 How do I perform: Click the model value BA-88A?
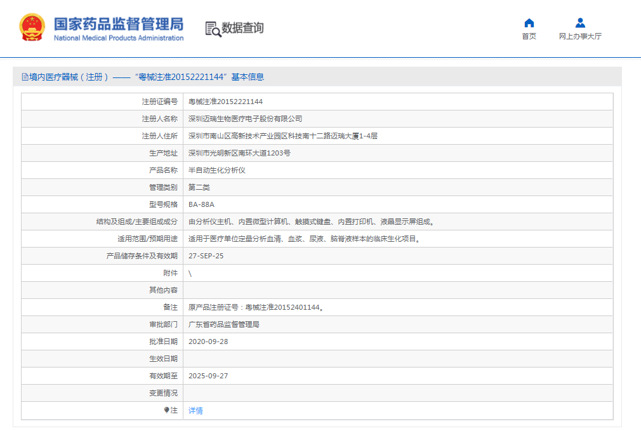201,204
